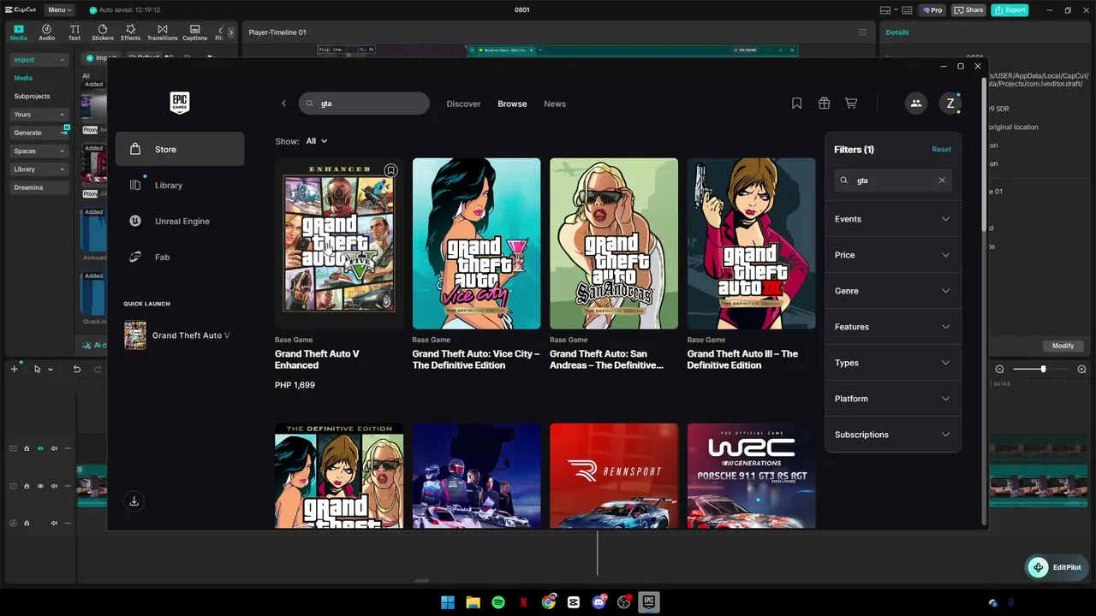Image resolution: width=1096 pixels, height=616 pixels.
Task: Open Transitions in the CapCut toolbar
Action: 162,33
